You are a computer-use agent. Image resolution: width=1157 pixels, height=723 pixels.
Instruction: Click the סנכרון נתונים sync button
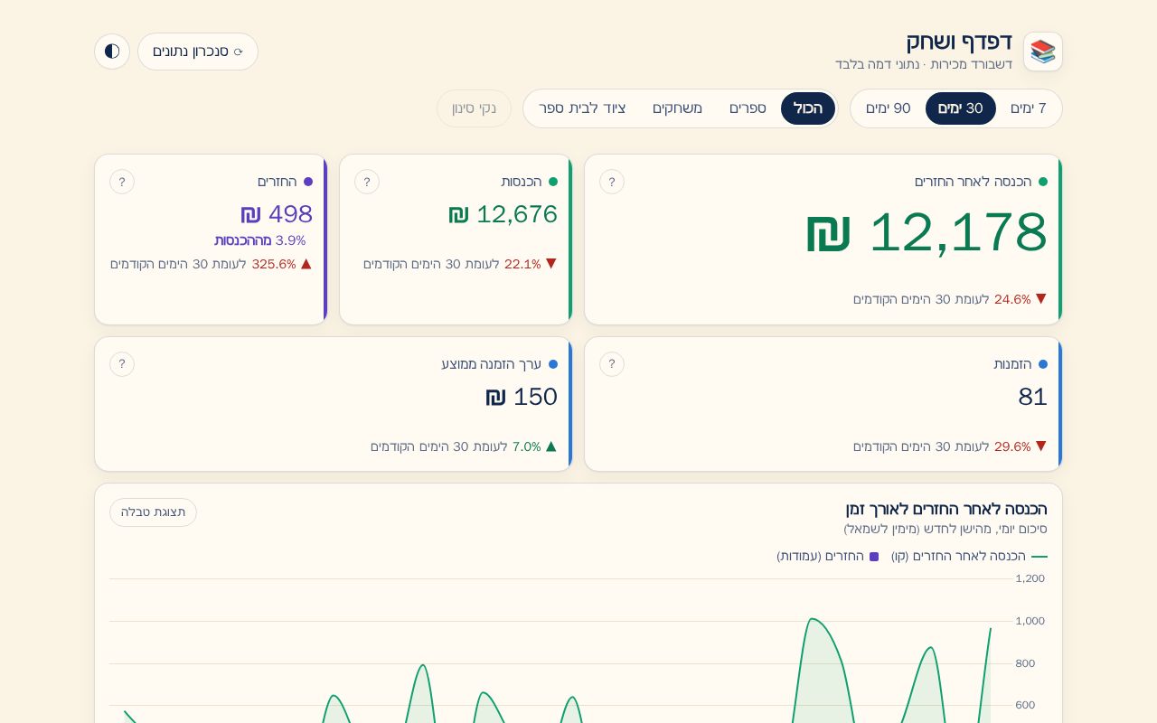[x=198, y=52]
